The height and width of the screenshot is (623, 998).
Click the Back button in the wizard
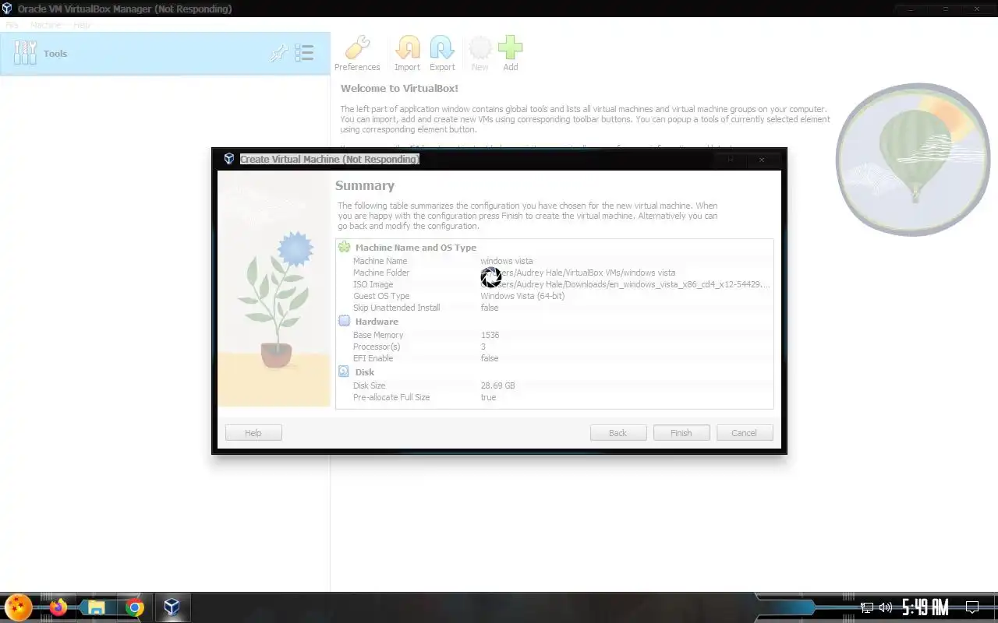tap(618, 433)
